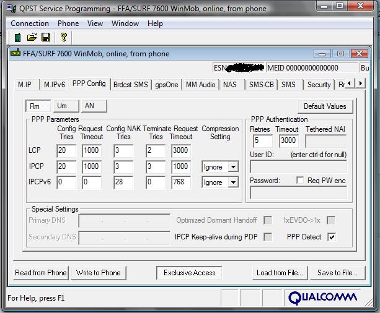380x313 pixels.
Task: Click IPCP Config Request Tries field
Action: (66, 166)
